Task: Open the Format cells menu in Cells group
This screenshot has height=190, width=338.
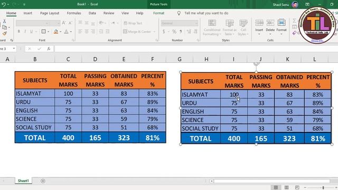Action: coord(281,27)
